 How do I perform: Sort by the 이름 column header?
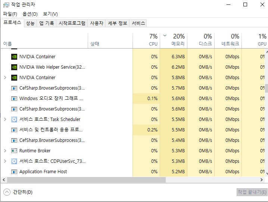tap(44, 41)
